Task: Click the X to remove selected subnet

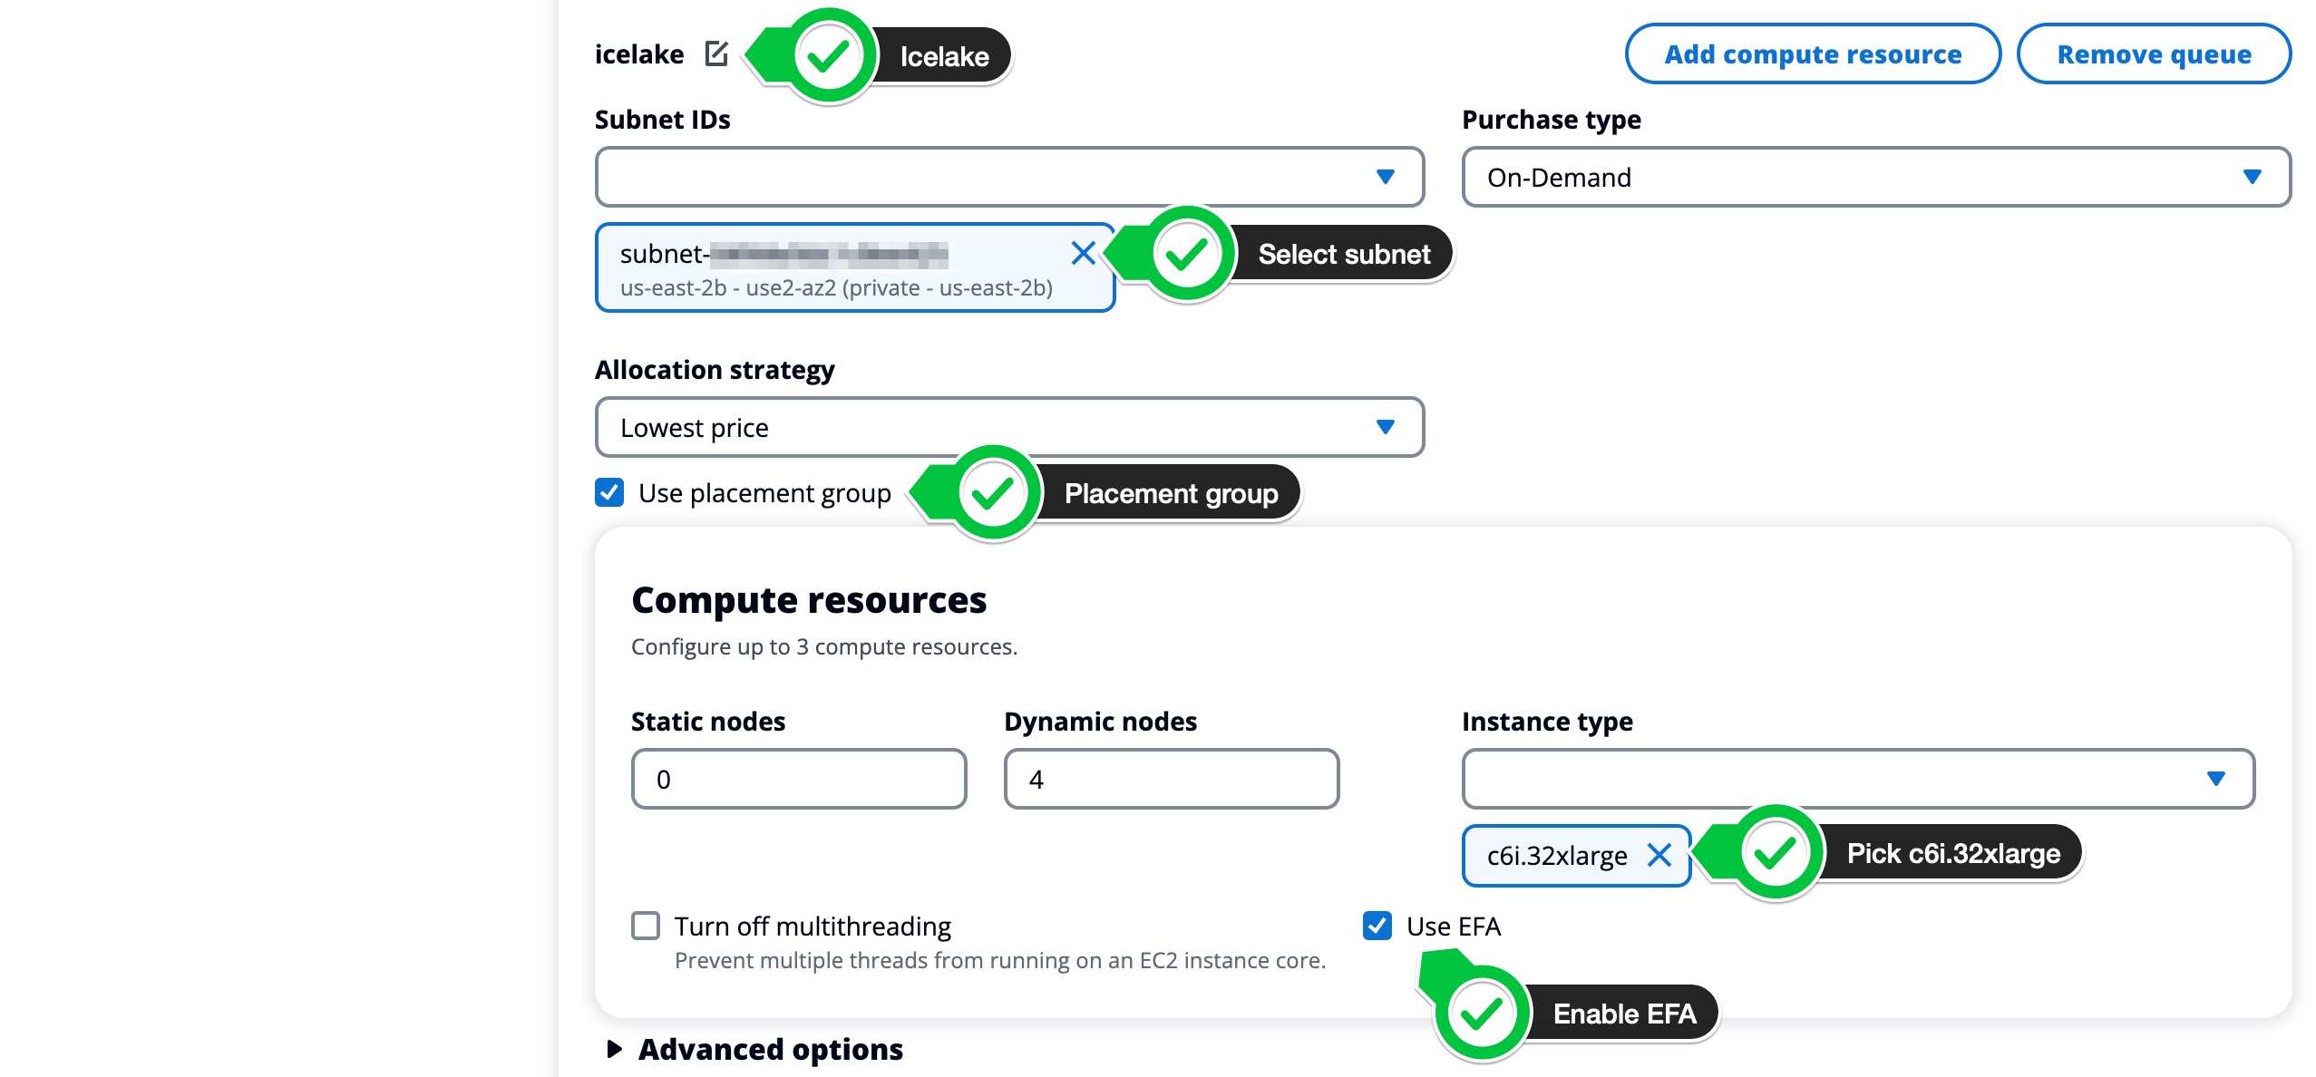Action: (x=1083, y=253)
